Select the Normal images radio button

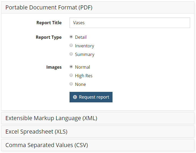click(x=71, y=67)
